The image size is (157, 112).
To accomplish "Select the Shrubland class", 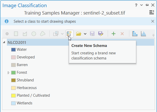I will click(x=25, y=80).
